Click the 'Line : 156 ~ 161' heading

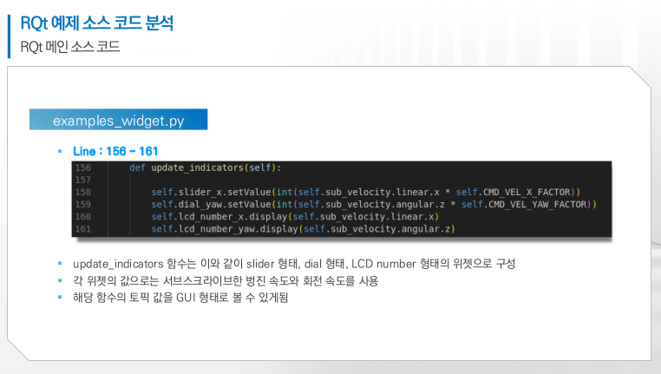(115, 151)
